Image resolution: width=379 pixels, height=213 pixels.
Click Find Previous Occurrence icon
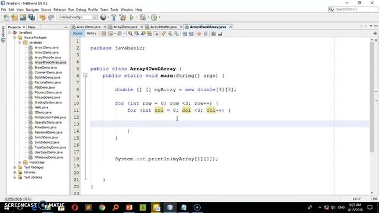[x=137, y=34]
